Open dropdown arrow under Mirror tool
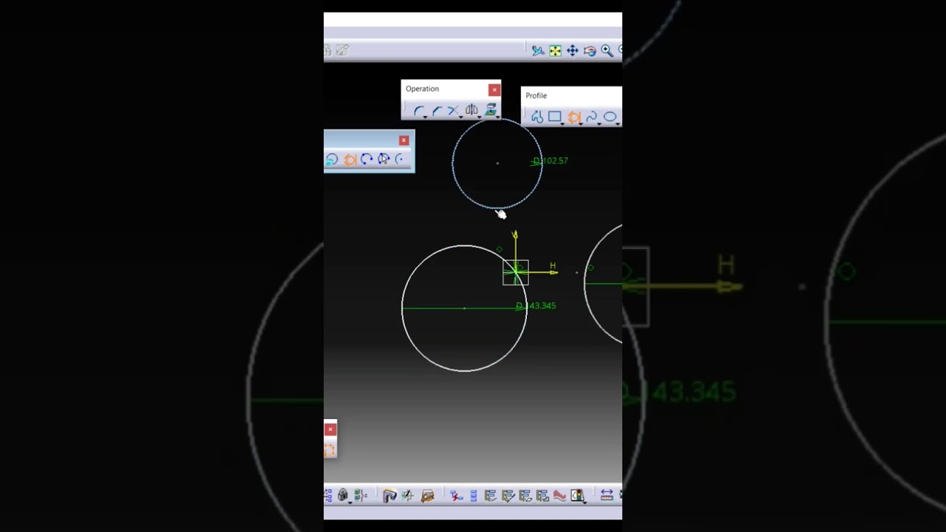 tap(478, 117)
